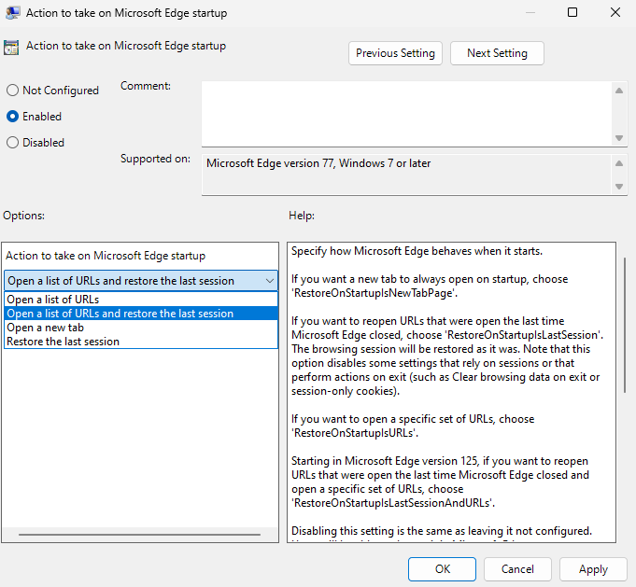
Task: Click the Cancel button
Action: [x=517, y=568]
